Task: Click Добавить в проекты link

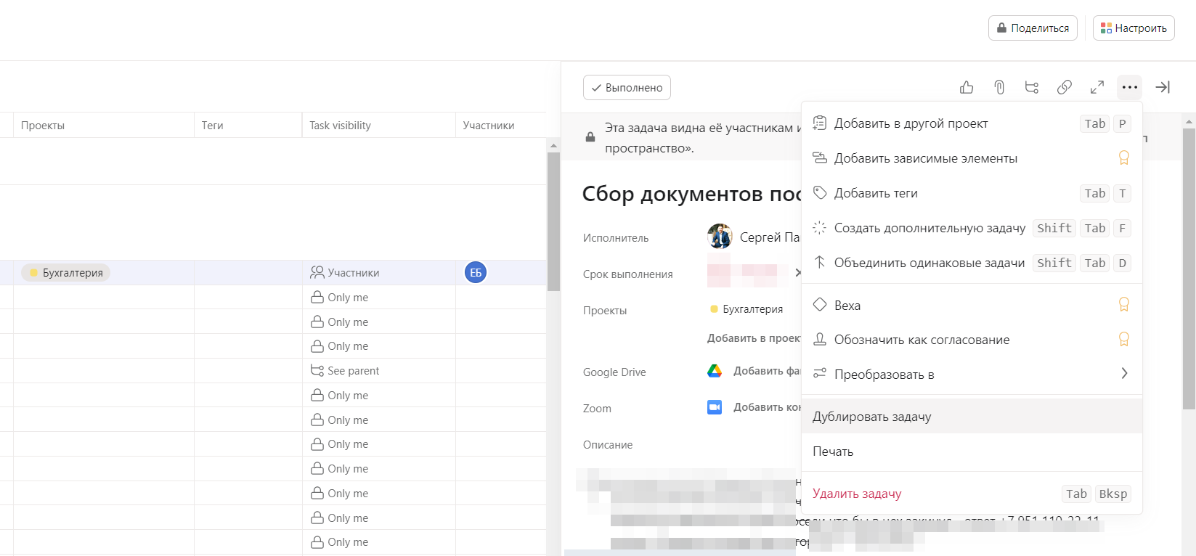Action: coord(753,338)
